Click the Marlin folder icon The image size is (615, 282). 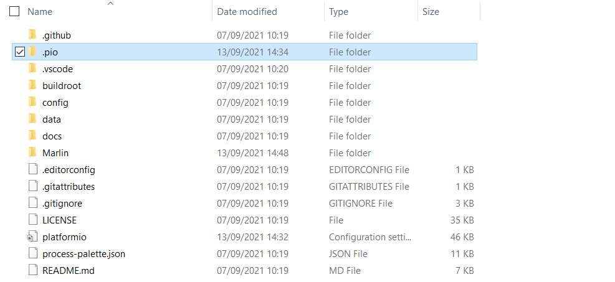pos(32,153)
